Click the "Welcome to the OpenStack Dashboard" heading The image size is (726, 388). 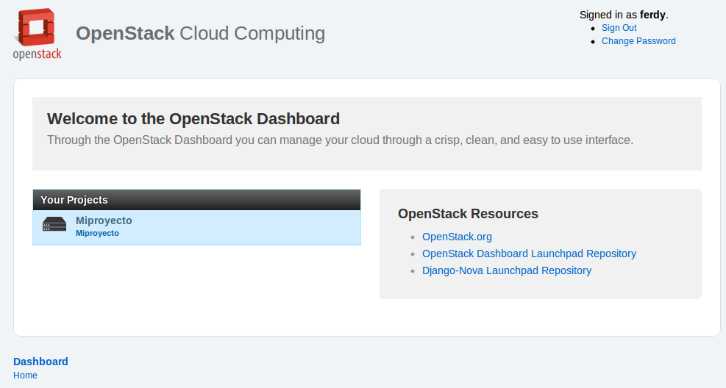point(193,119)
